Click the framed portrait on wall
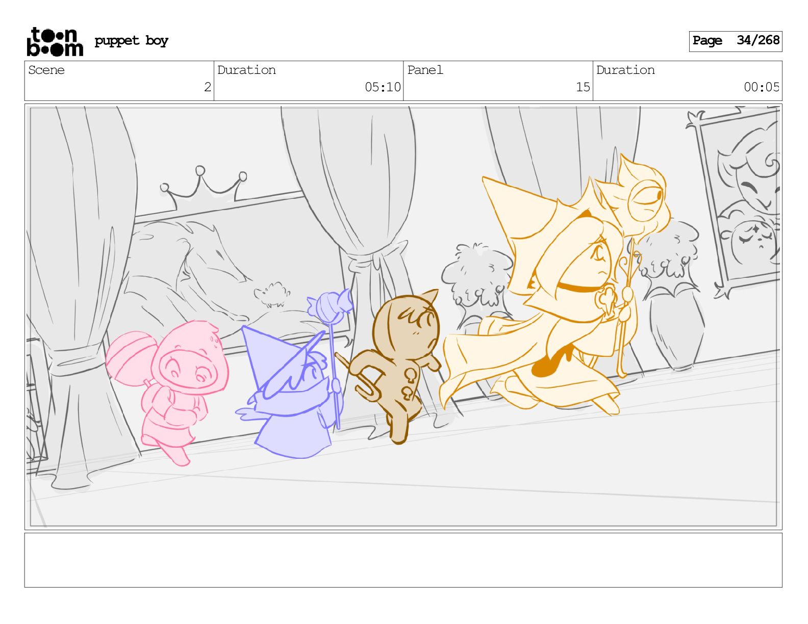The image size is (808, 624). [x=739, y=203]
